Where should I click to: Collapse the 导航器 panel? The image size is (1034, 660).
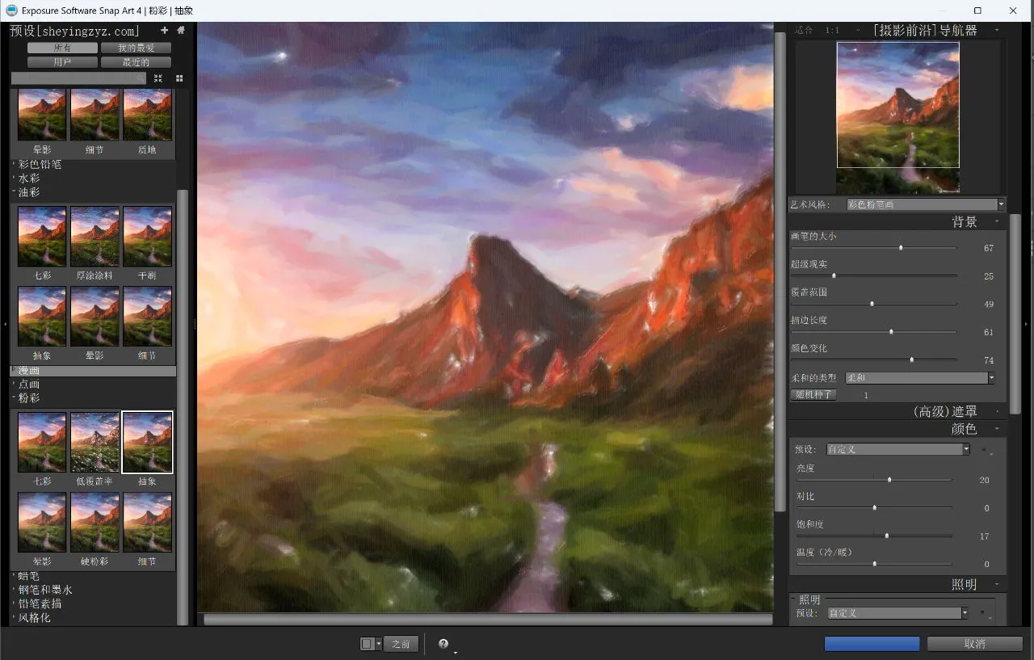(997, 30)
